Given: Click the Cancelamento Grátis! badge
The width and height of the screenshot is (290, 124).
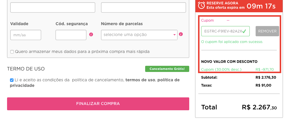Looking at the screenshot, I should (167, 69).
